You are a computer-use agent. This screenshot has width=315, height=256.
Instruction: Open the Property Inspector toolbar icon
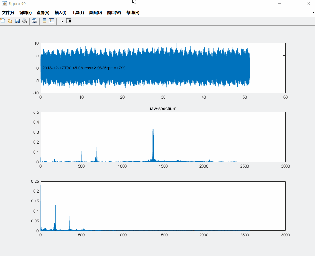[69, 21]
